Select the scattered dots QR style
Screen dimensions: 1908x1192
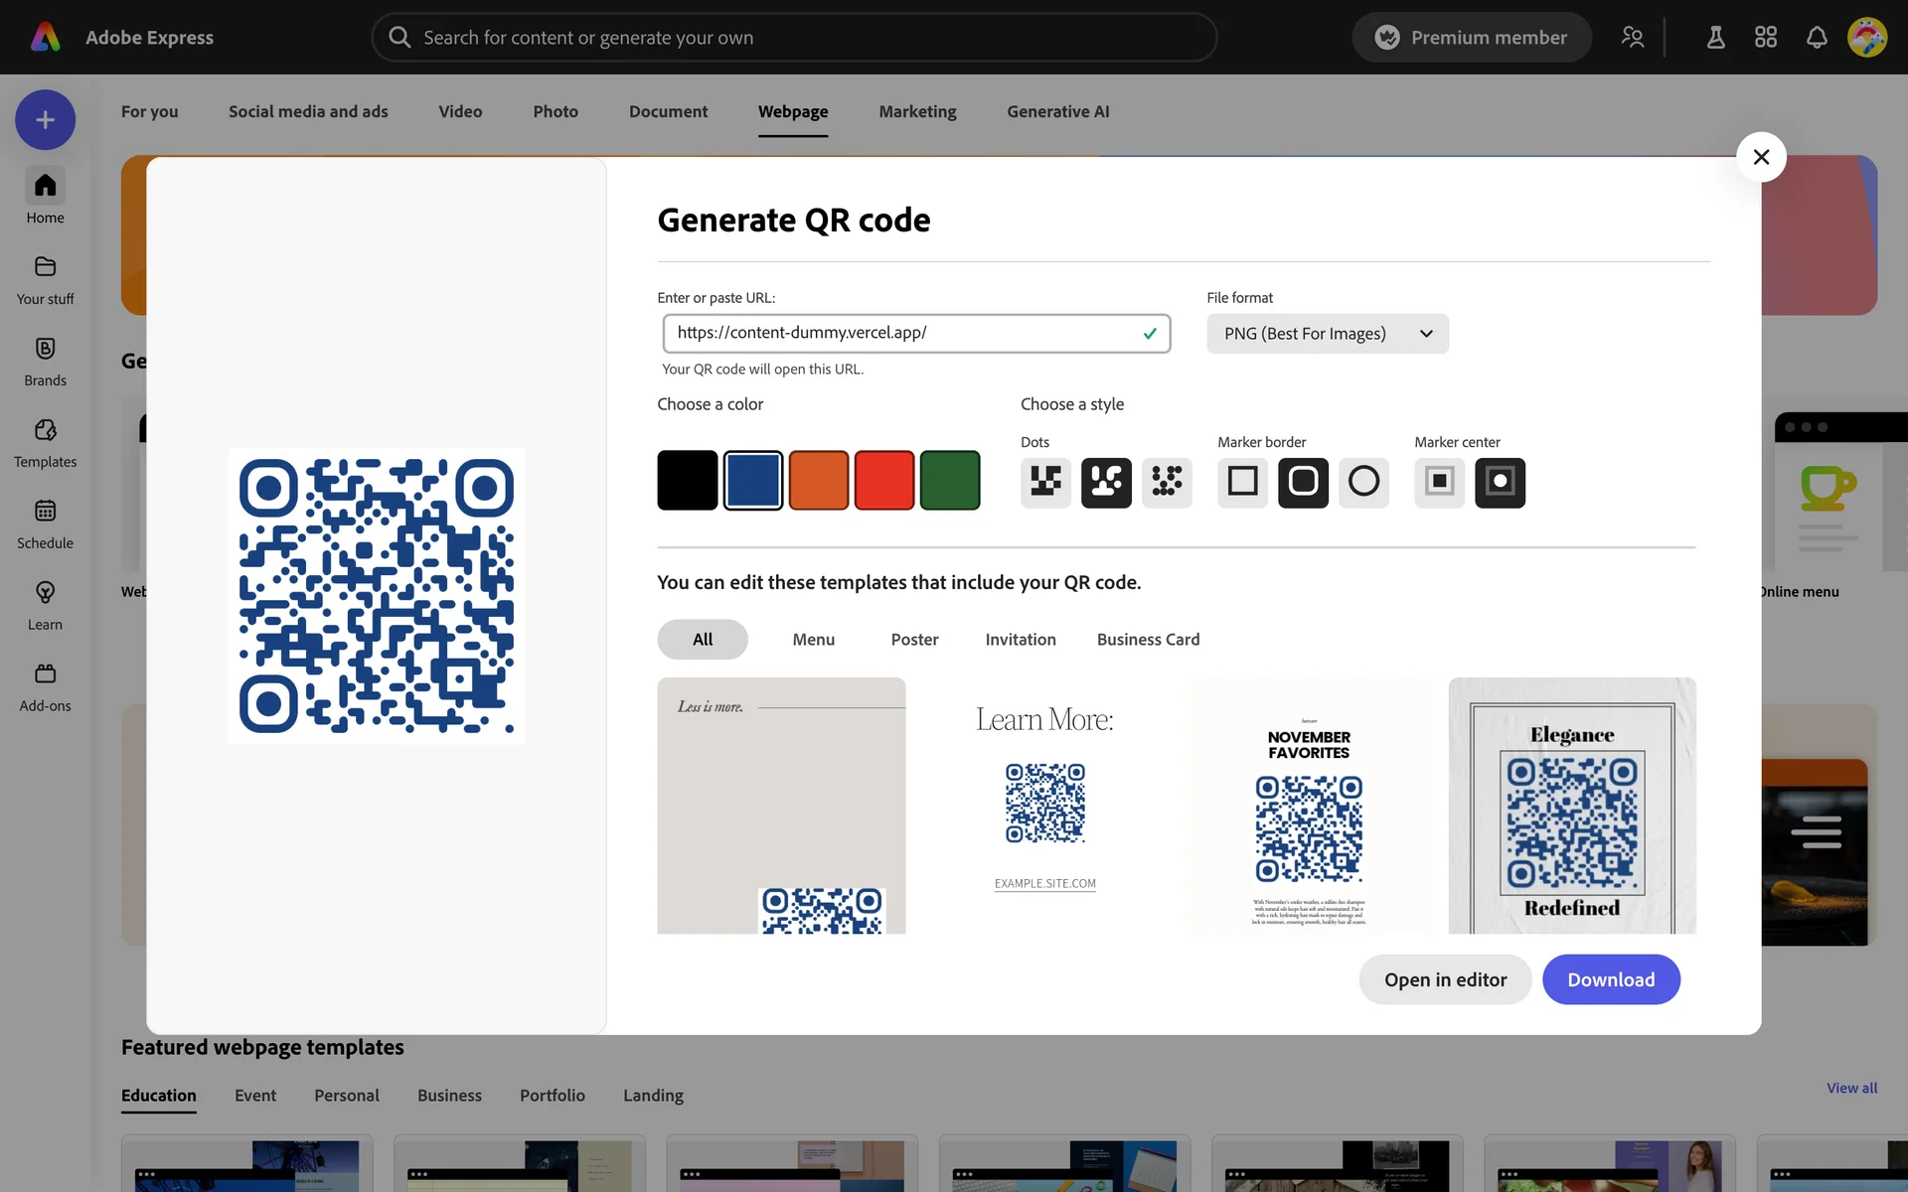[x=1166, y=482]
